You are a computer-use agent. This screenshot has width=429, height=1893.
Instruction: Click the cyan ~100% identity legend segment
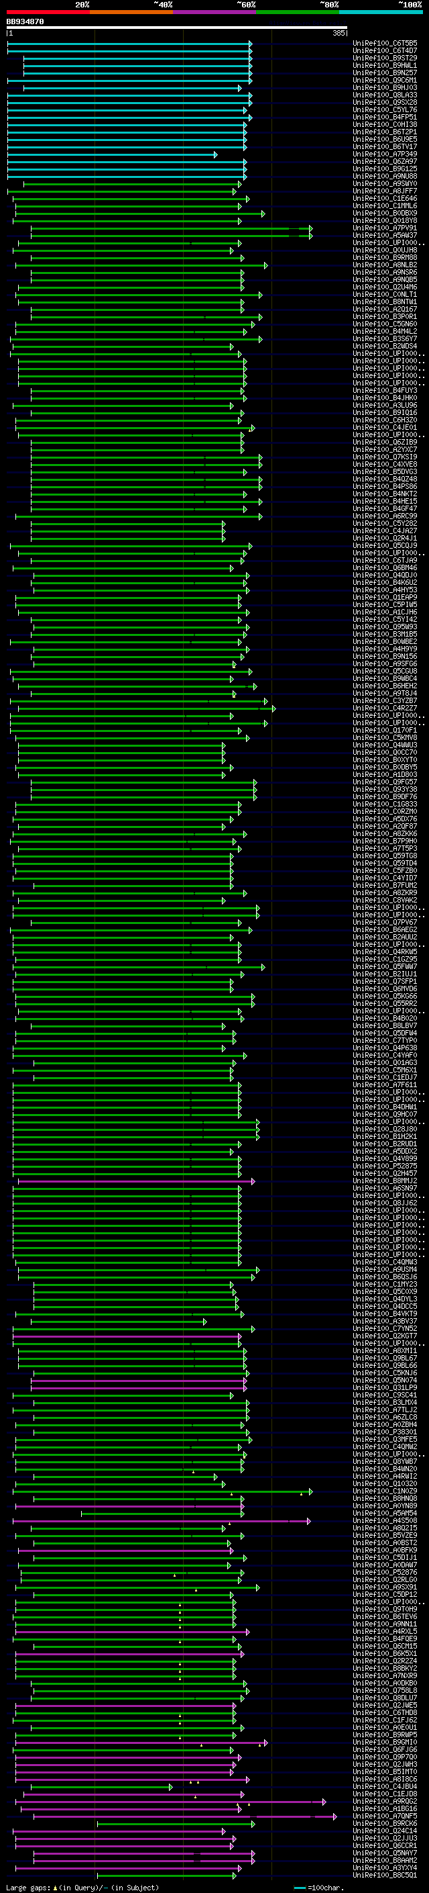tap(381, 12)
